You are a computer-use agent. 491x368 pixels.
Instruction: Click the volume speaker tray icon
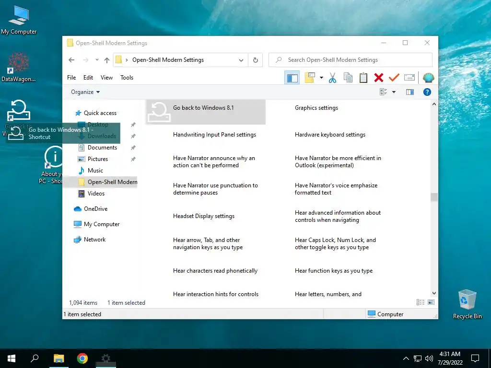coord(429,358)
